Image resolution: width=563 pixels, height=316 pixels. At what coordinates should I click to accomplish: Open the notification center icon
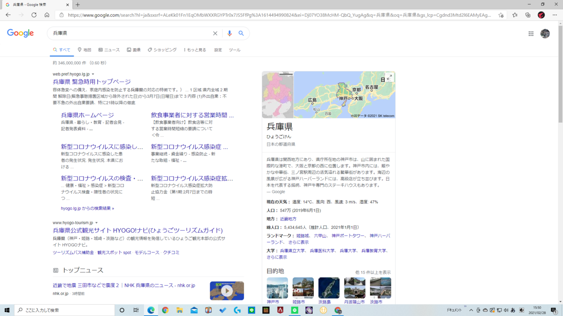point(554,310)
